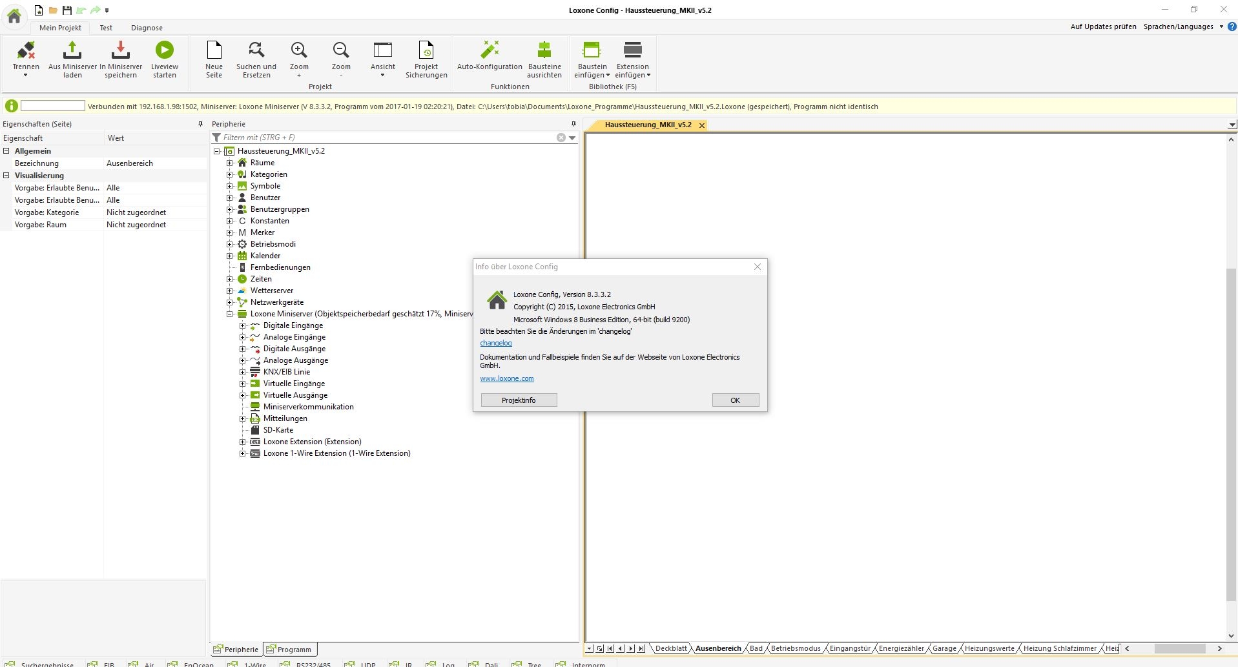Open the Bad page tab
This screenshot has height=667, width=1238.
click(x=756, y=648)
